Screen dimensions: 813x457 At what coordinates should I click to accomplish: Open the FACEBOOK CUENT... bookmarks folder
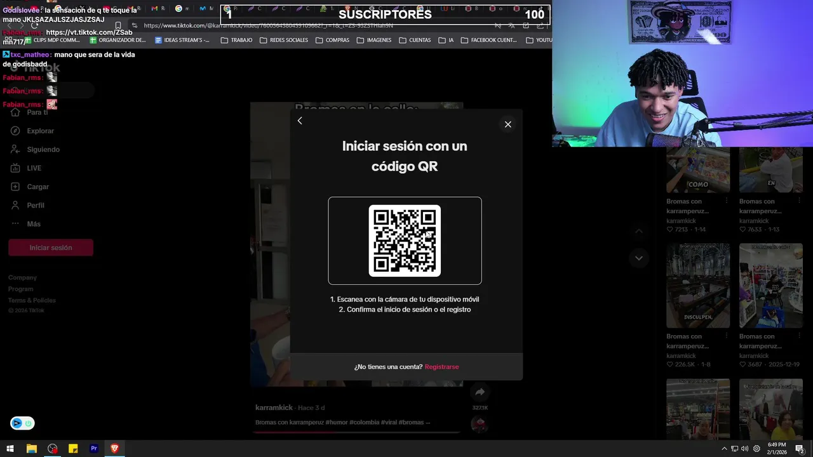488,40
